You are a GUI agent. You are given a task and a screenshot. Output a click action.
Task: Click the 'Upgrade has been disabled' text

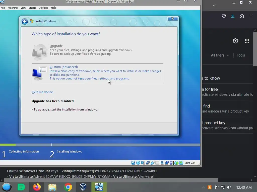tap(53, 101)
